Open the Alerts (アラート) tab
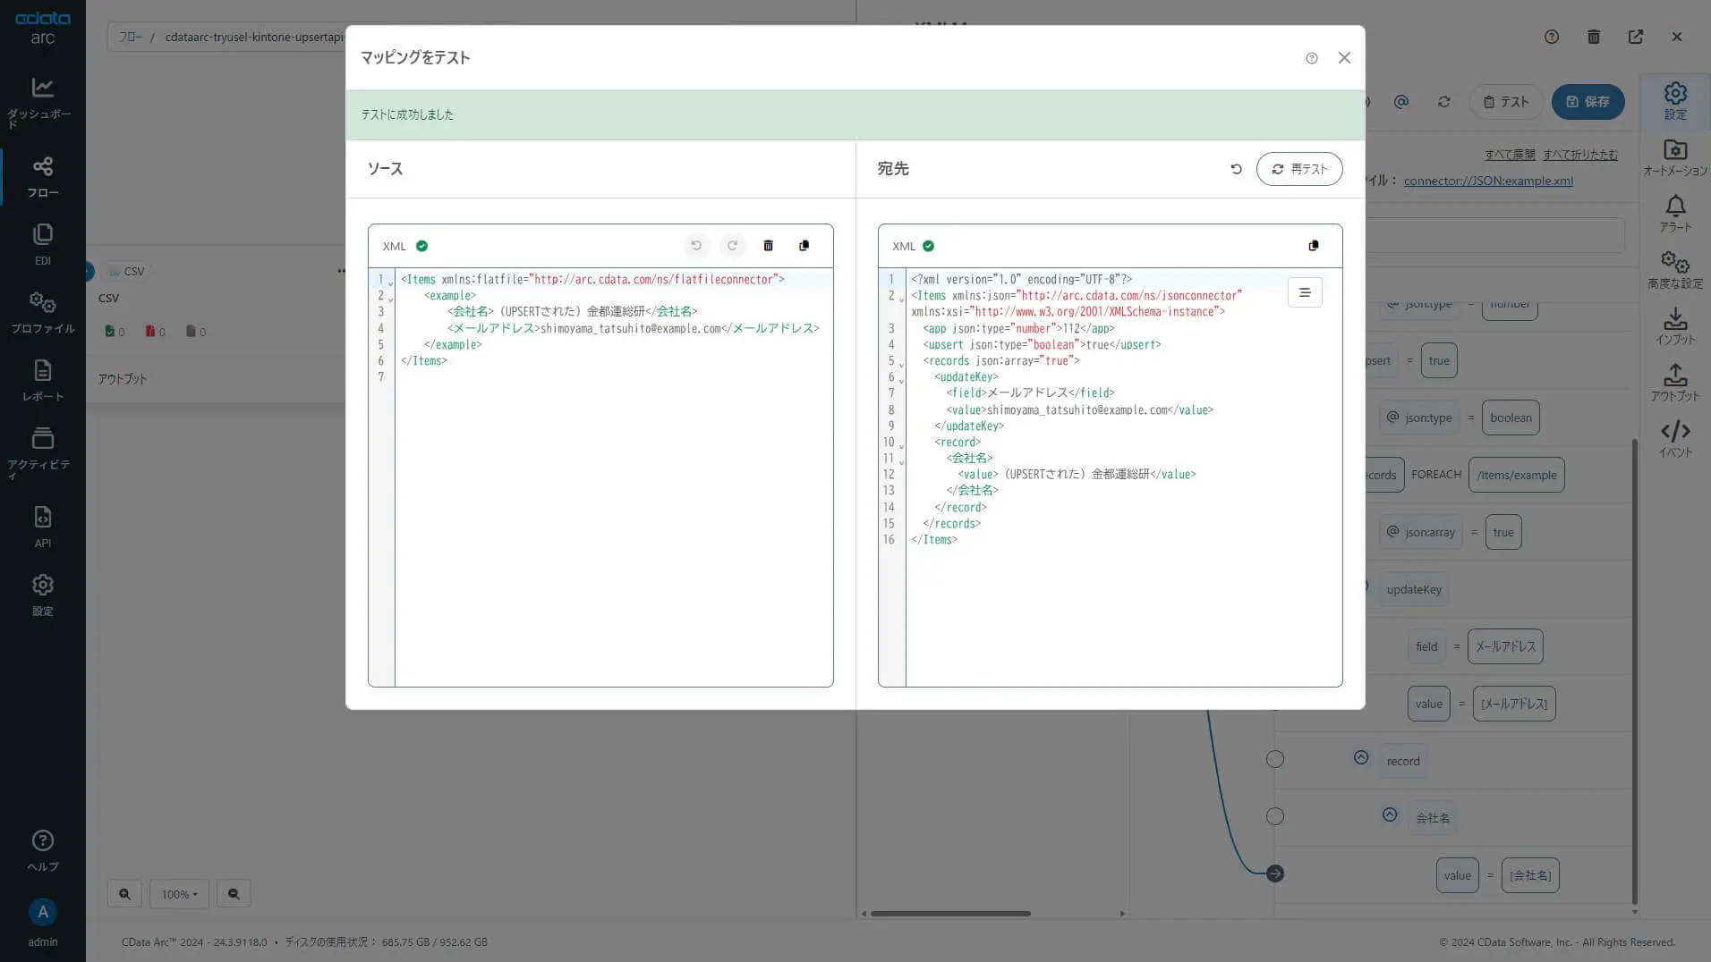Image resolution: width=1711 pixels, height=962 pixels. [x=1675, y=214]
